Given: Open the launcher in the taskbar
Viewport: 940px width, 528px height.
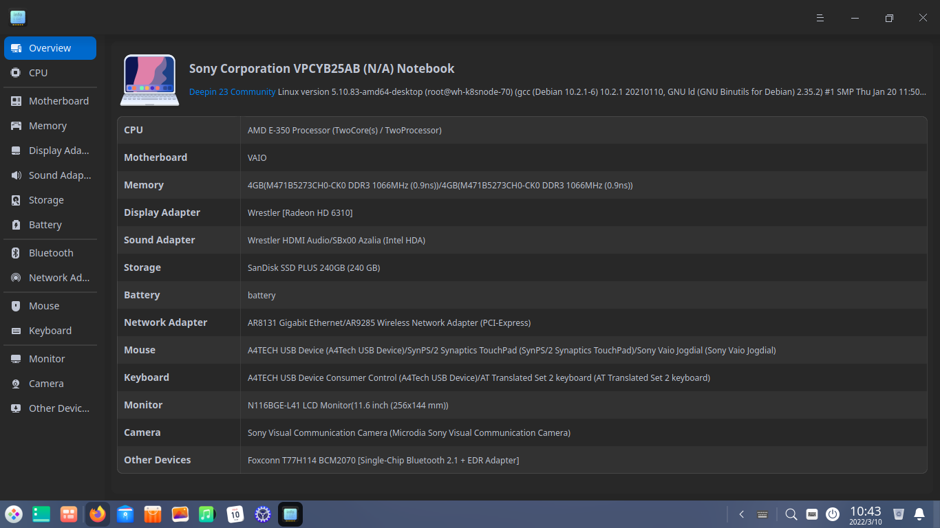Looking at the screenshot, I should point(14,514).
